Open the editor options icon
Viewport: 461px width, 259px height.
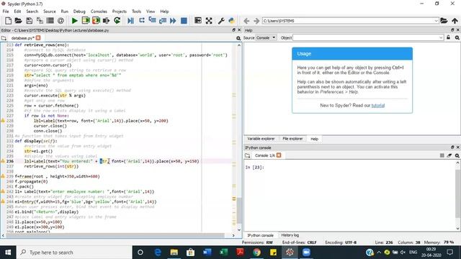click(238, 38)
